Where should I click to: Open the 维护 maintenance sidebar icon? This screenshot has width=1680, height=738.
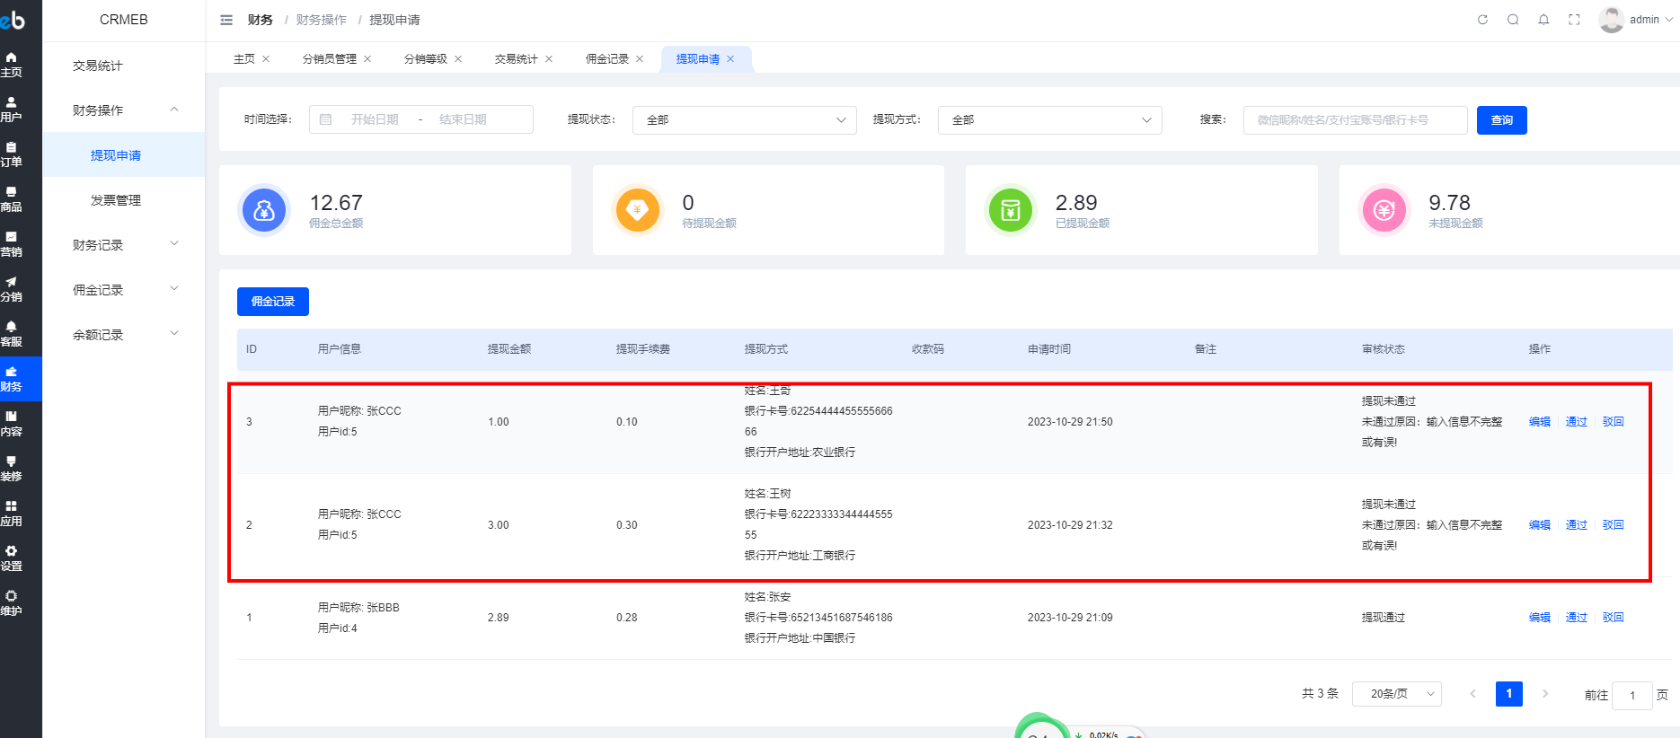pyautogui.click(x=11, y=603)
